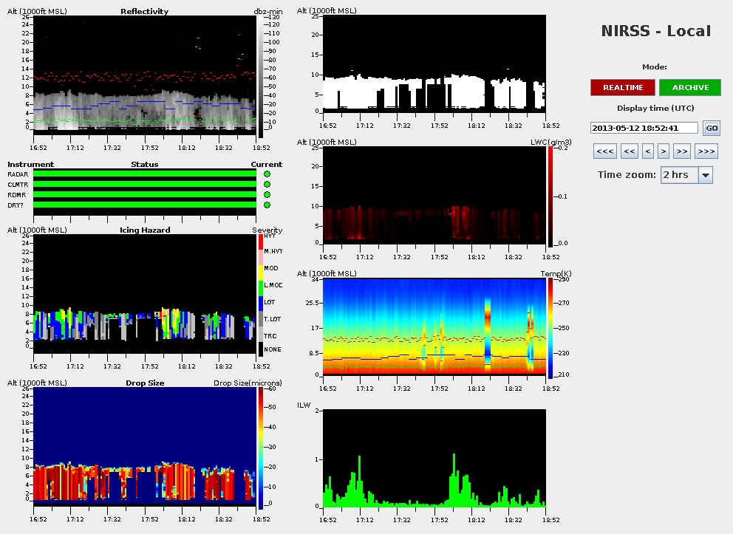This screenshot has width=733, height=534.
Task: Click the CLMTR current status indicator light
Action: pos(267,184)
